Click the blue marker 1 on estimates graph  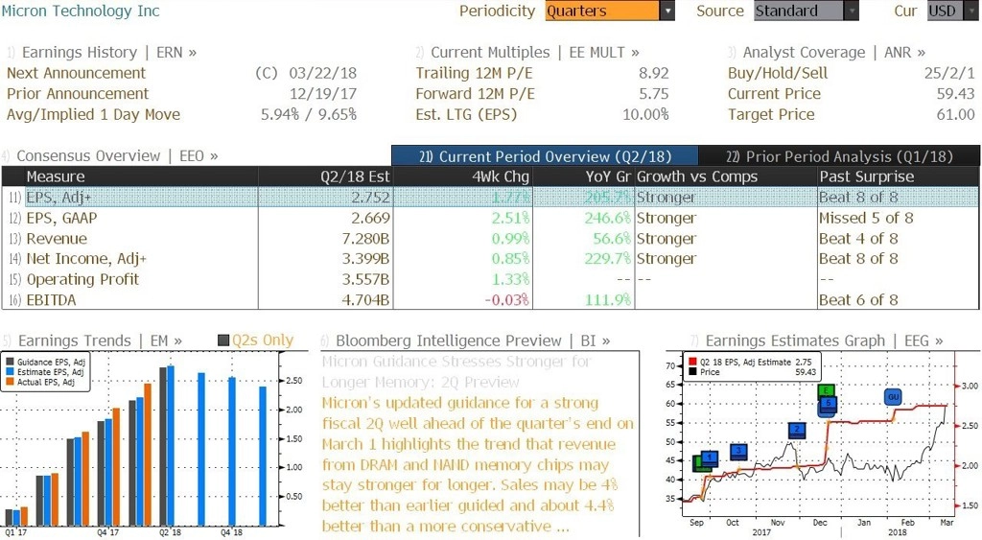point(709,458)
